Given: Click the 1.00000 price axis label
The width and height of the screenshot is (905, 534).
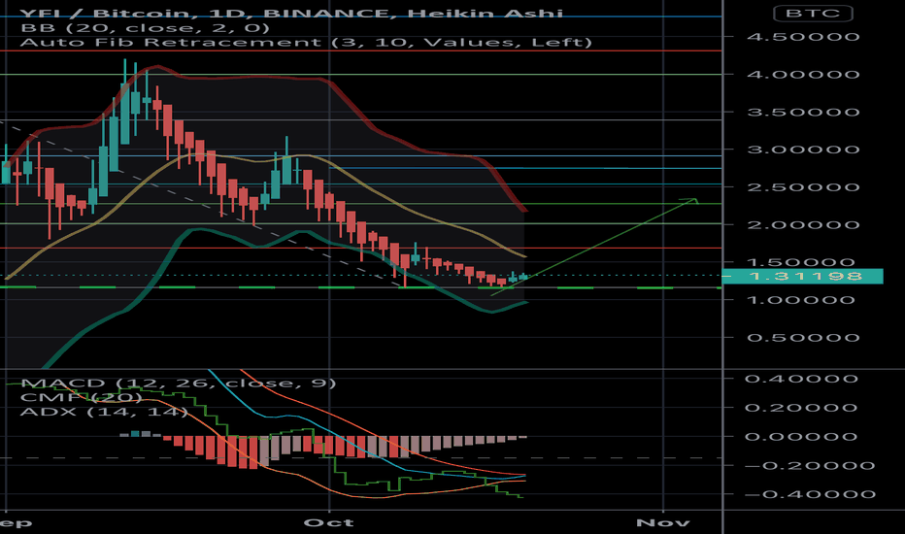Looking at the screenshot, I should click(x=803, y=300).
